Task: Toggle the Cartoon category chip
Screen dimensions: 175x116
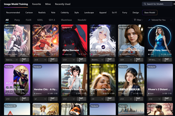Action: point(29,12)
